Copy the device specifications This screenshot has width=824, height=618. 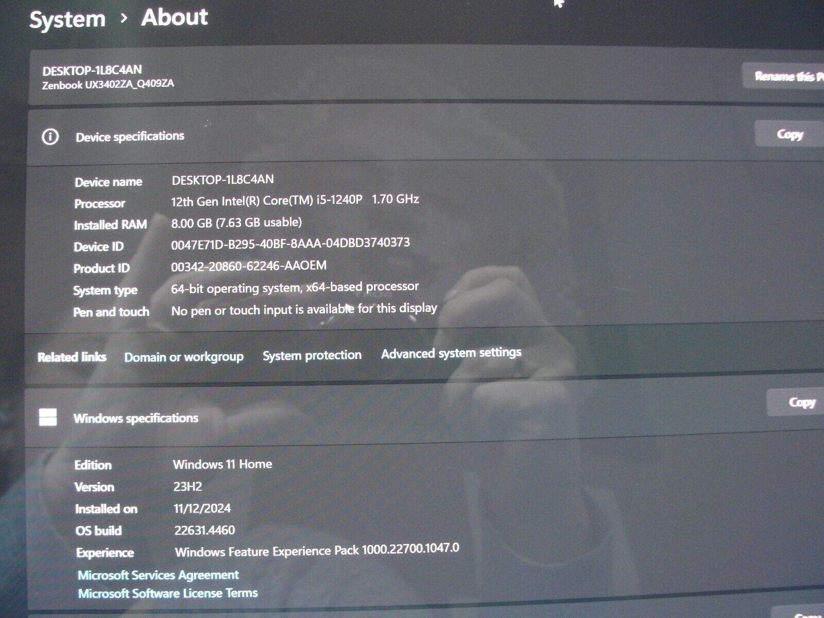[x=789, y=134]
